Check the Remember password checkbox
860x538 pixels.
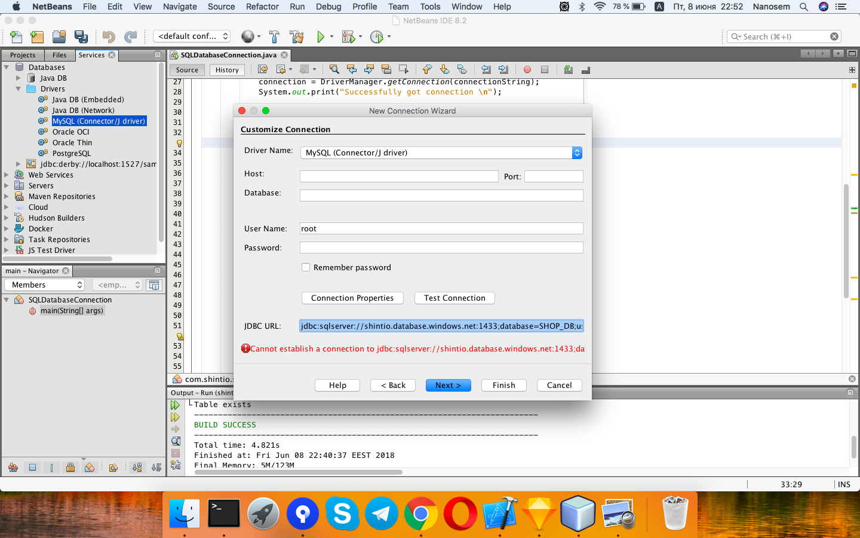pyautogui.click(x=306, y=267)
